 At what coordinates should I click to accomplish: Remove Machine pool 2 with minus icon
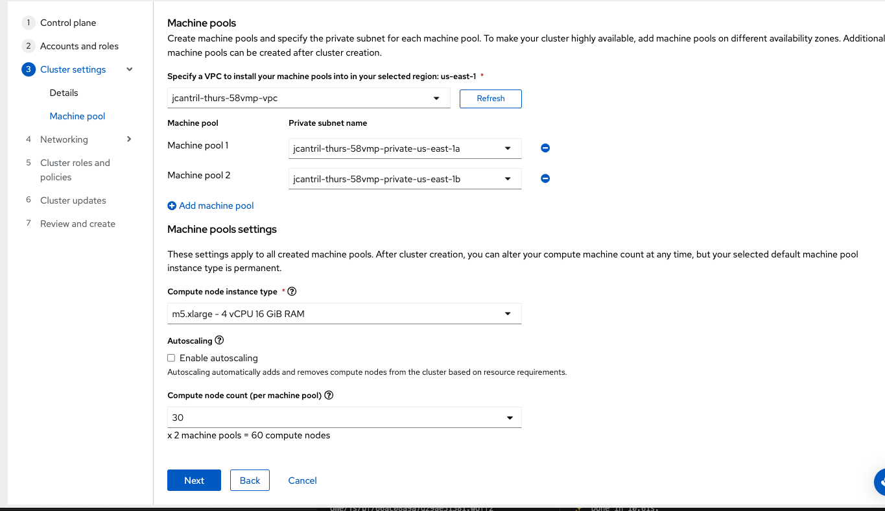(545, 178)
